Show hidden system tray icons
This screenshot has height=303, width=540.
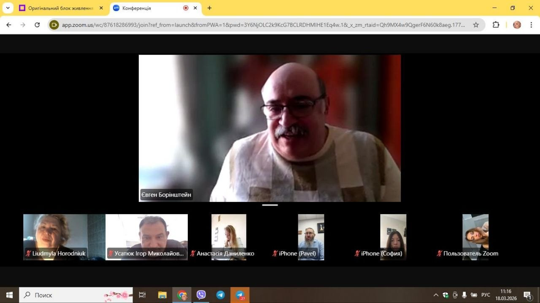436,295
